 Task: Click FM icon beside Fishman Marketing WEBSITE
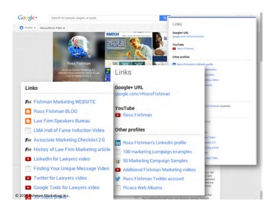[x=28, y=102]
